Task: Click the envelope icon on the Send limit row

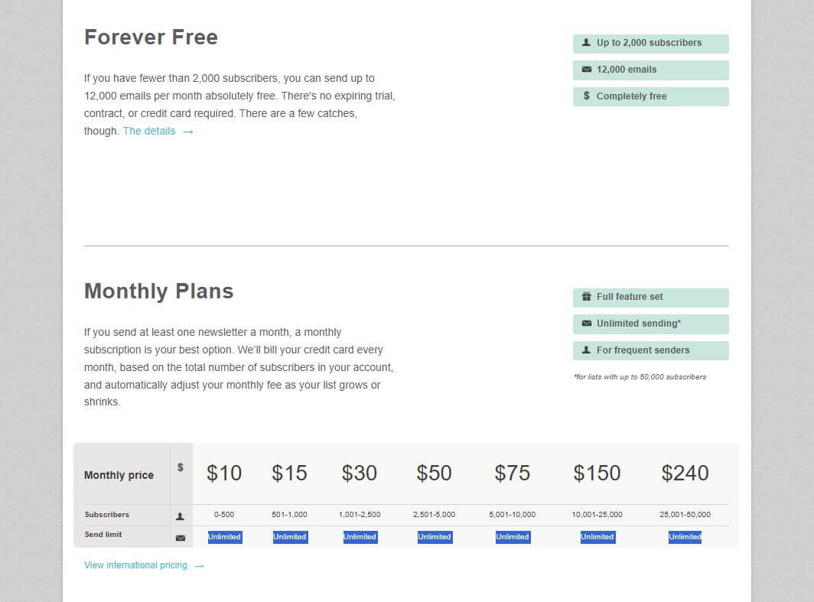Action: click(181, 536)
